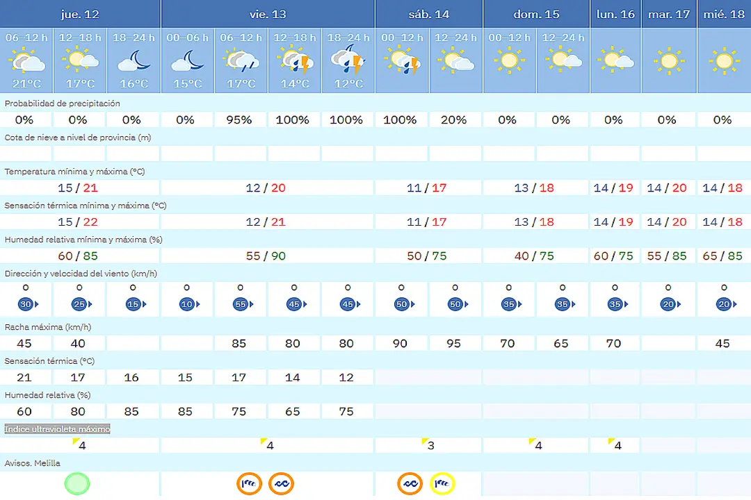Select the sáb. 14 day header
This screenshot has height=500, width=751.
428,14
